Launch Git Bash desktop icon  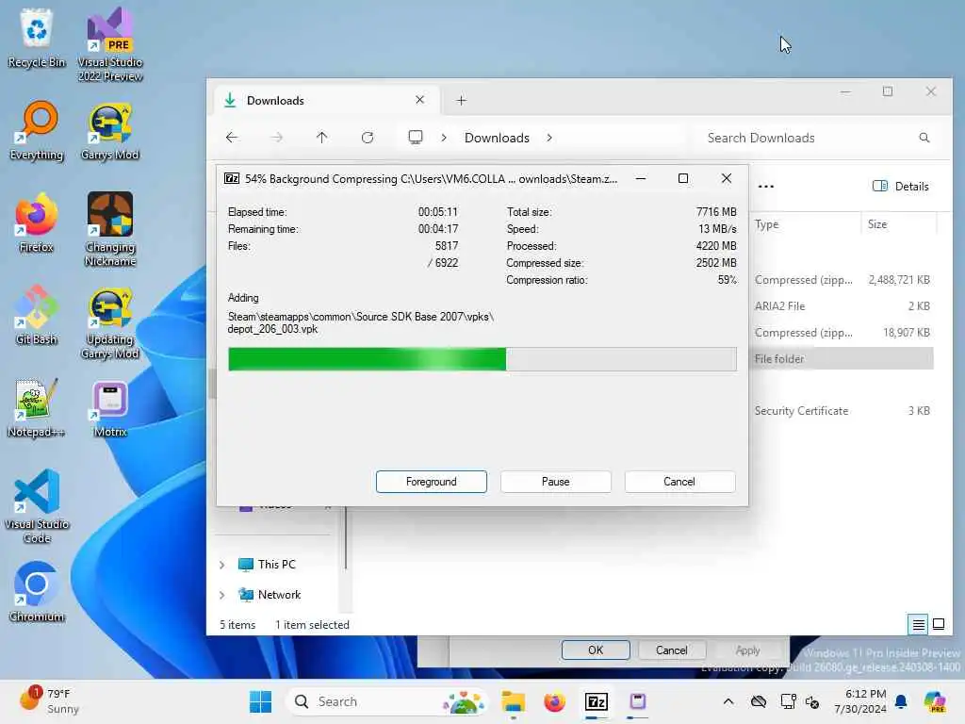click(x=37, y=315)
